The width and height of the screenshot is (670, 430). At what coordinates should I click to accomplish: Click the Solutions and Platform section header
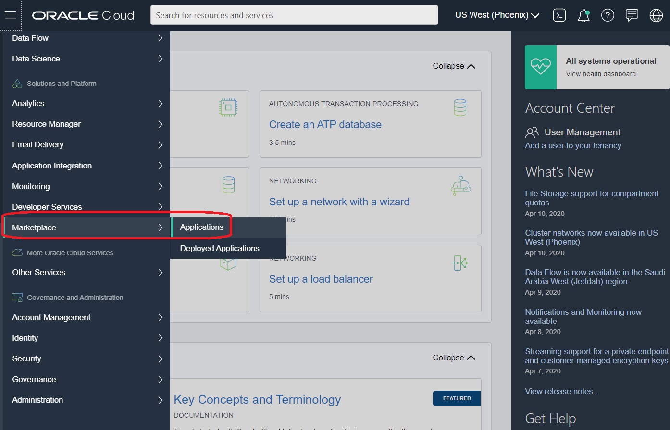click(x=62, y=84)
